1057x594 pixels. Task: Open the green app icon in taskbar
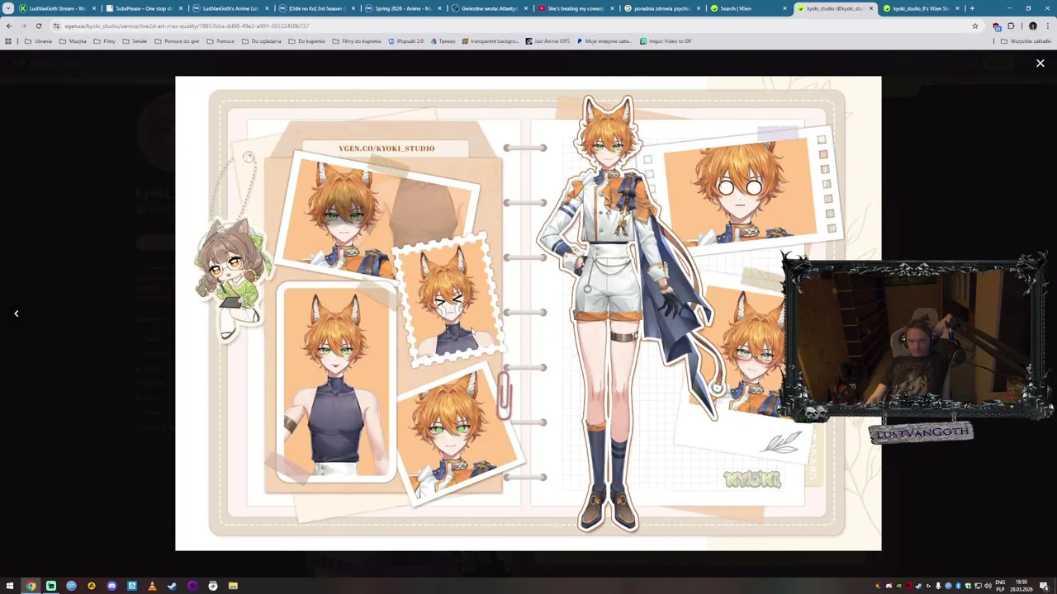click(51, 586)
